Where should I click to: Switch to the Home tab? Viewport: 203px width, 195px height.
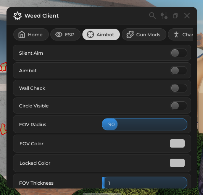tap(31, 34)
